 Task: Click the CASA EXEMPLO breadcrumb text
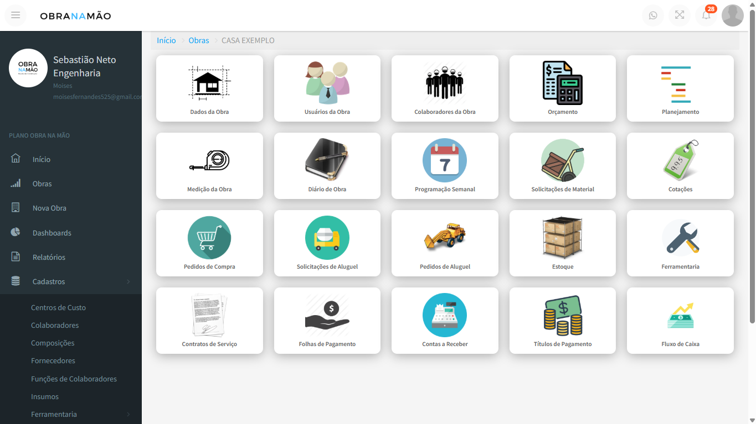point(248,40)
